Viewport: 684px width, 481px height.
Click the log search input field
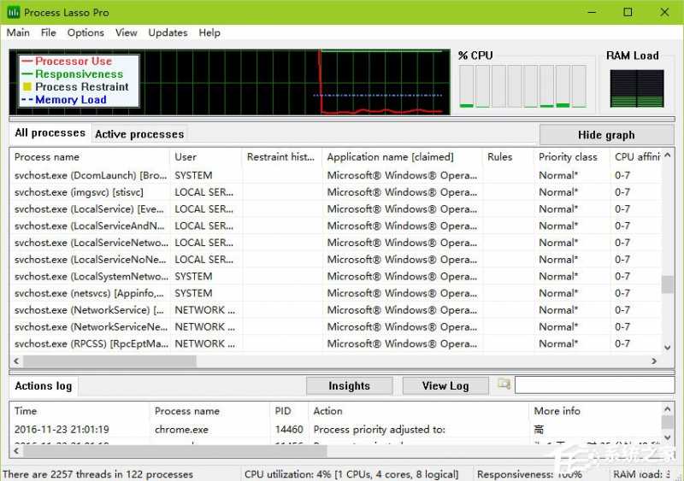(593, 385)
